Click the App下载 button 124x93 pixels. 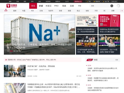(106, 2)
